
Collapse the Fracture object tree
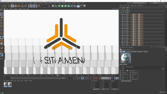120,13
